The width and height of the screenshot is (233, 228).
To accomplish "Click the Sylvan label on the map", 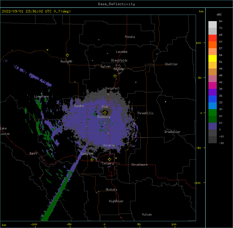I will (105, 66).
